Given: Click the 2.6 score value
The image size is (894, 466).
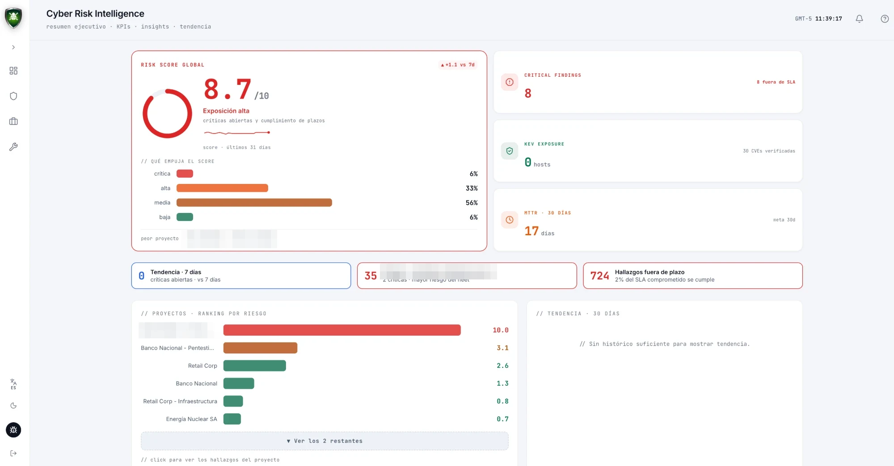Looking at the screenshot, I should click(502, 366).
